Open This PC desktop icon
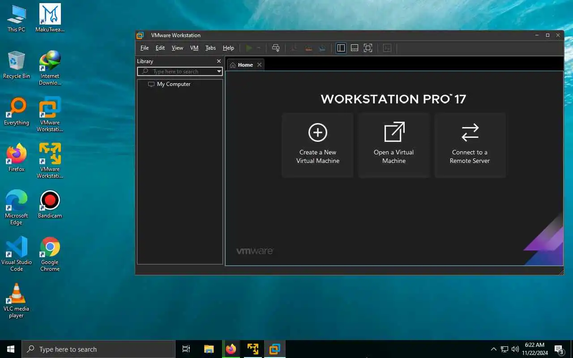This screenshot has width=573, height=358. [x=17, y=18]
